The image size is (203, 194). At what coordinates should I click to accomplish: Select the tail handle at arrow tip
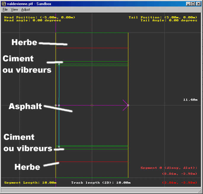click(x=128, y=105)
